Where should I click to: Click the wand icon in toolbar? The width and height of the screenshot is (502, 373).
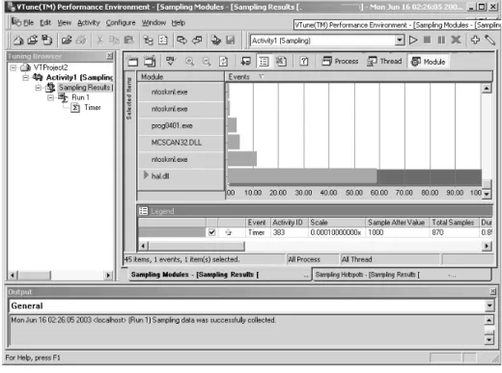click(x=489, y=40)
